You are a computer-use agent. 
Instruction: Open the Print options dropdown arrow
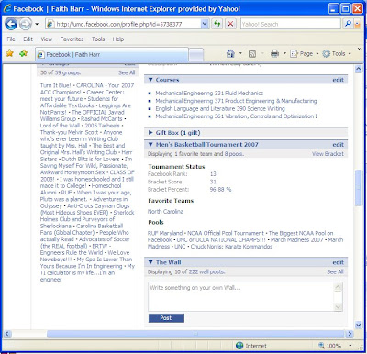(284, 53)
